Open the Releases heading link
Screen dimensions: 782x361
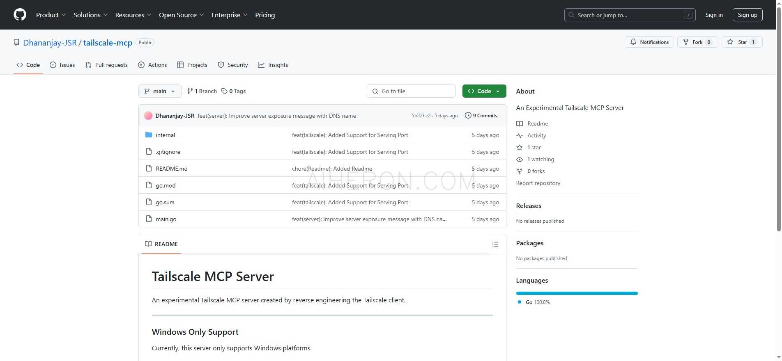[x=529, y=206]
